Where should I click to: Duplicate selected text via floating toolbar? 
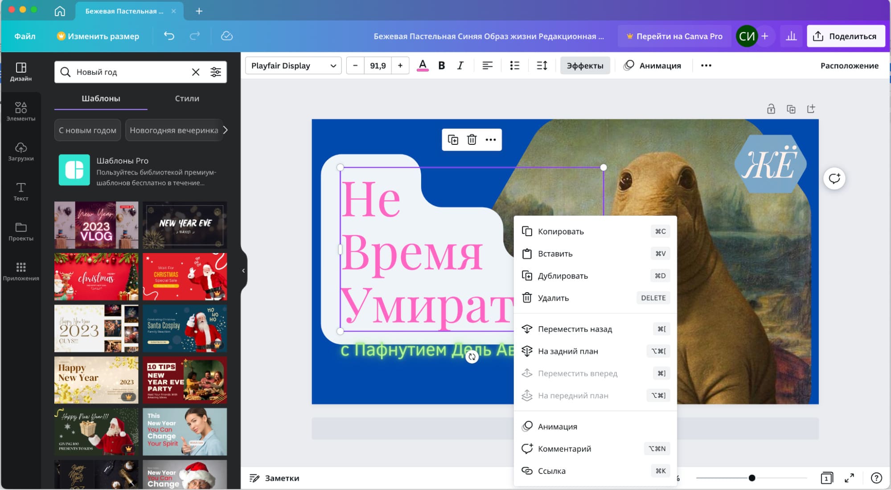tap(453, 140)
